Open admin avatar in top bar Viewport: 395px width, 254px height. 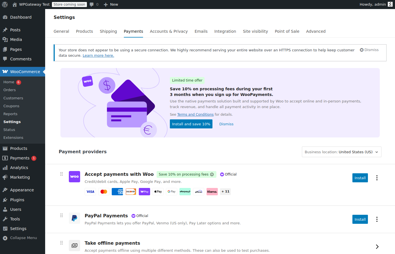tap(390, 4)
